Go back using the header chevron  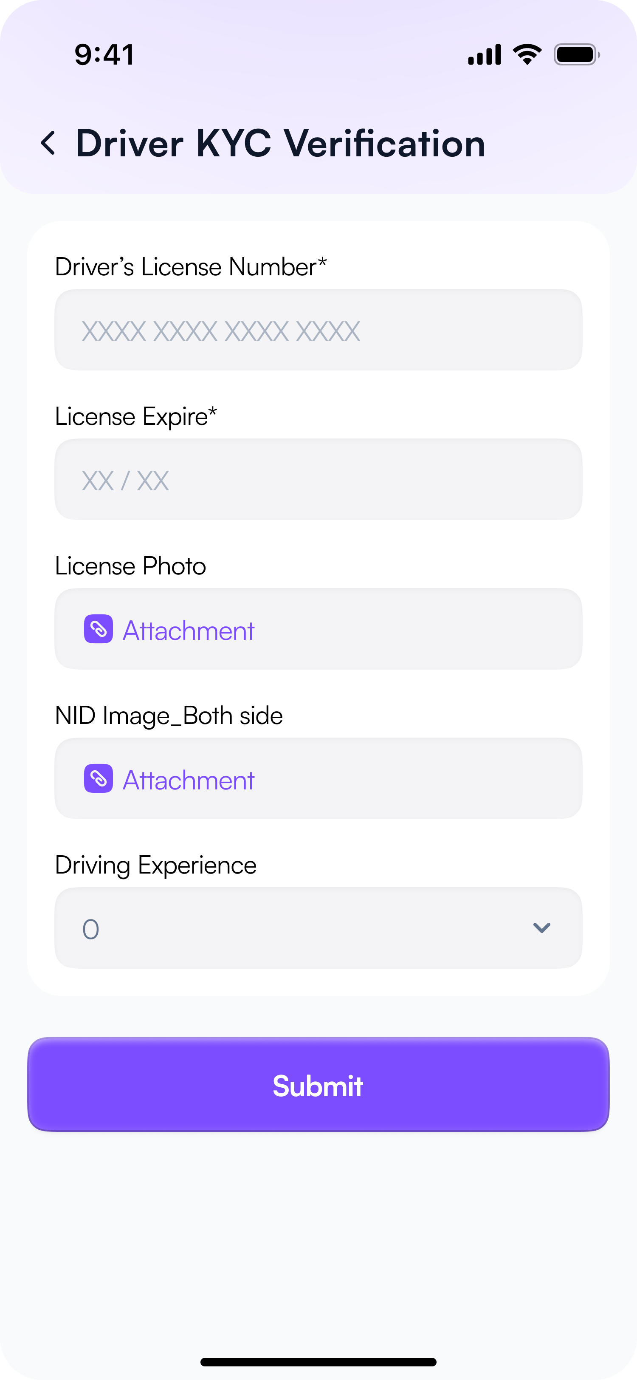48,144
